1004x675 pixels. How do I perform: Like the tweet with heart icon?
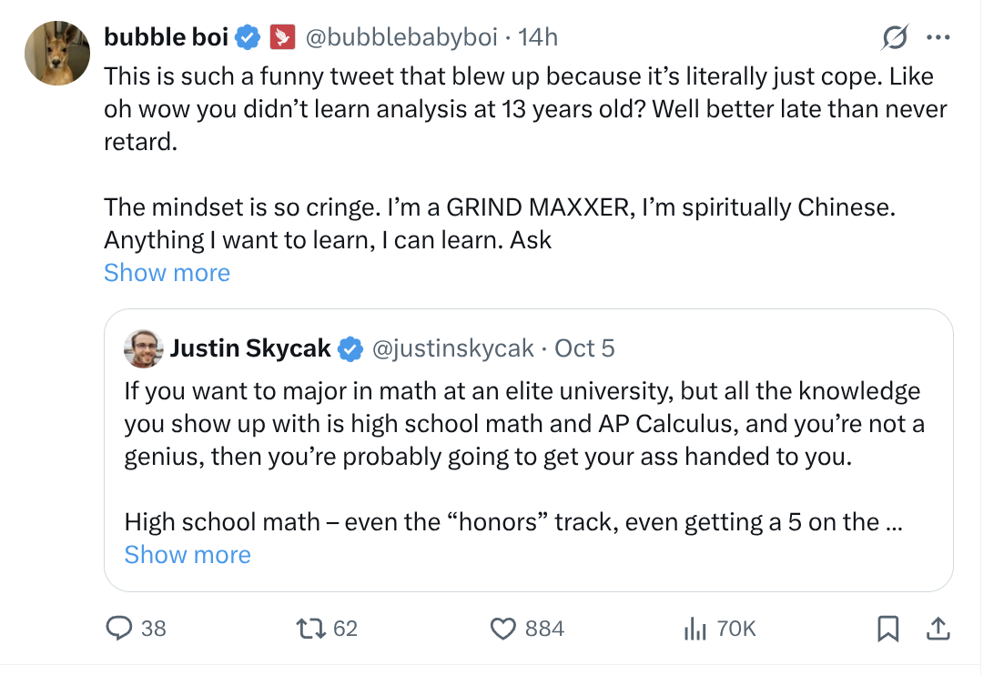pos(503,629)
